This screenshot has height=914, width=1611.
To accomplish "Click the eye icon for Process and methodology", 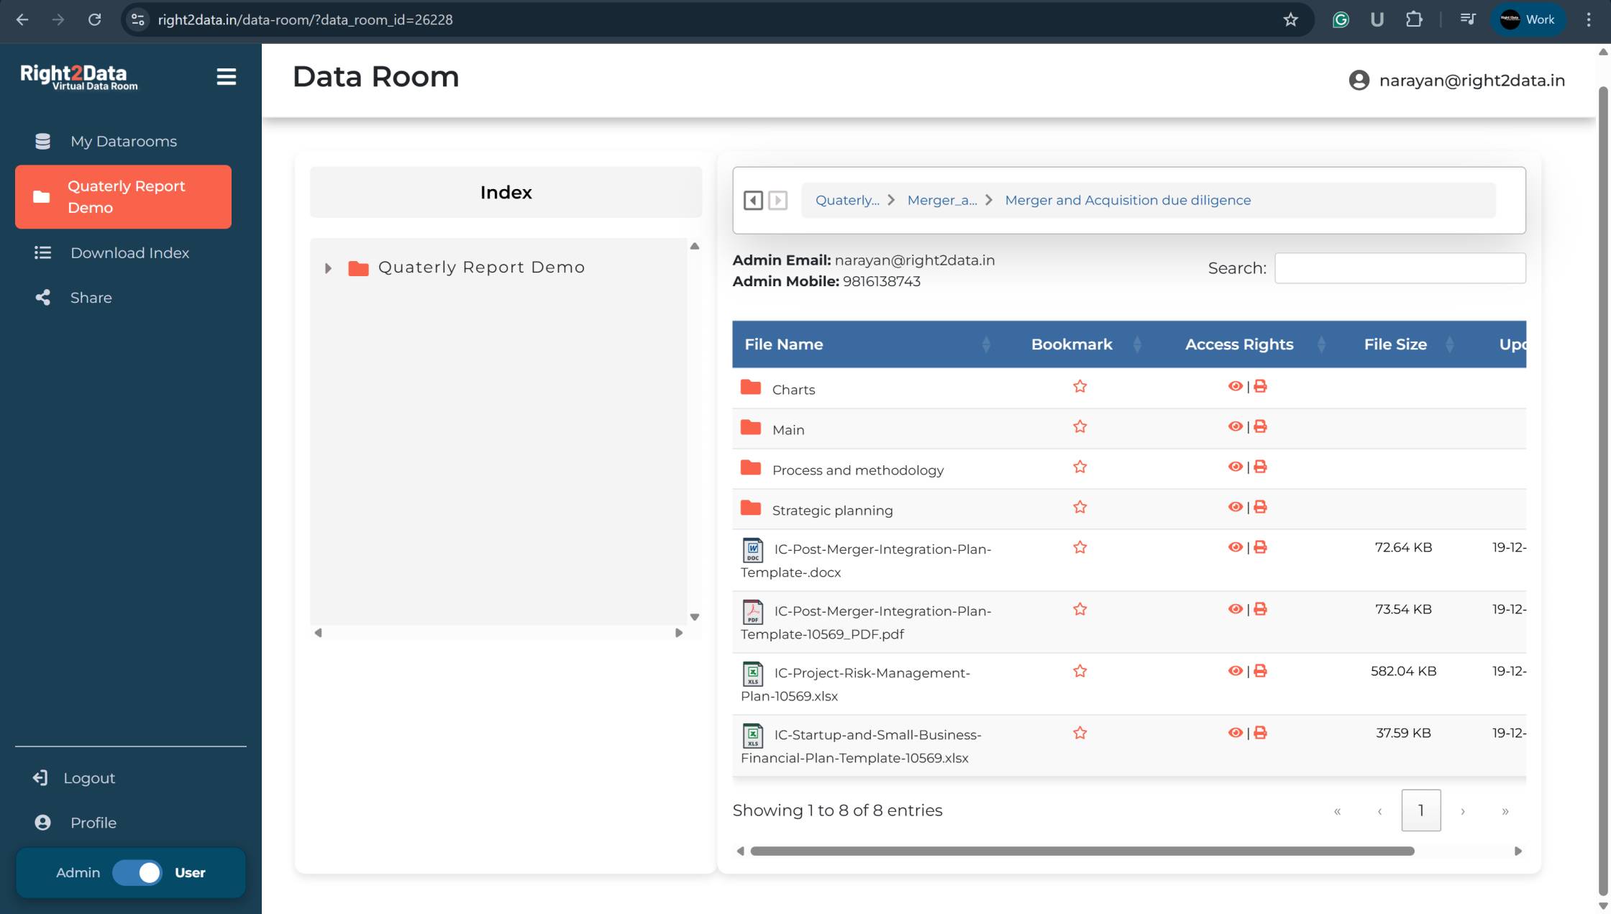I will tap(1235, 467).
